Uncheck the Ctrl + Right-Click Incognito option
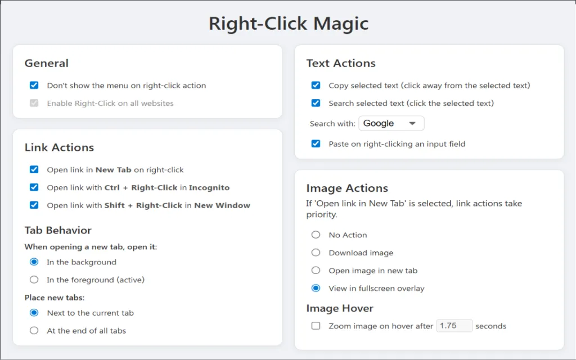The height and width of the screenshot is (360, 576). click(x=34, y=187)
